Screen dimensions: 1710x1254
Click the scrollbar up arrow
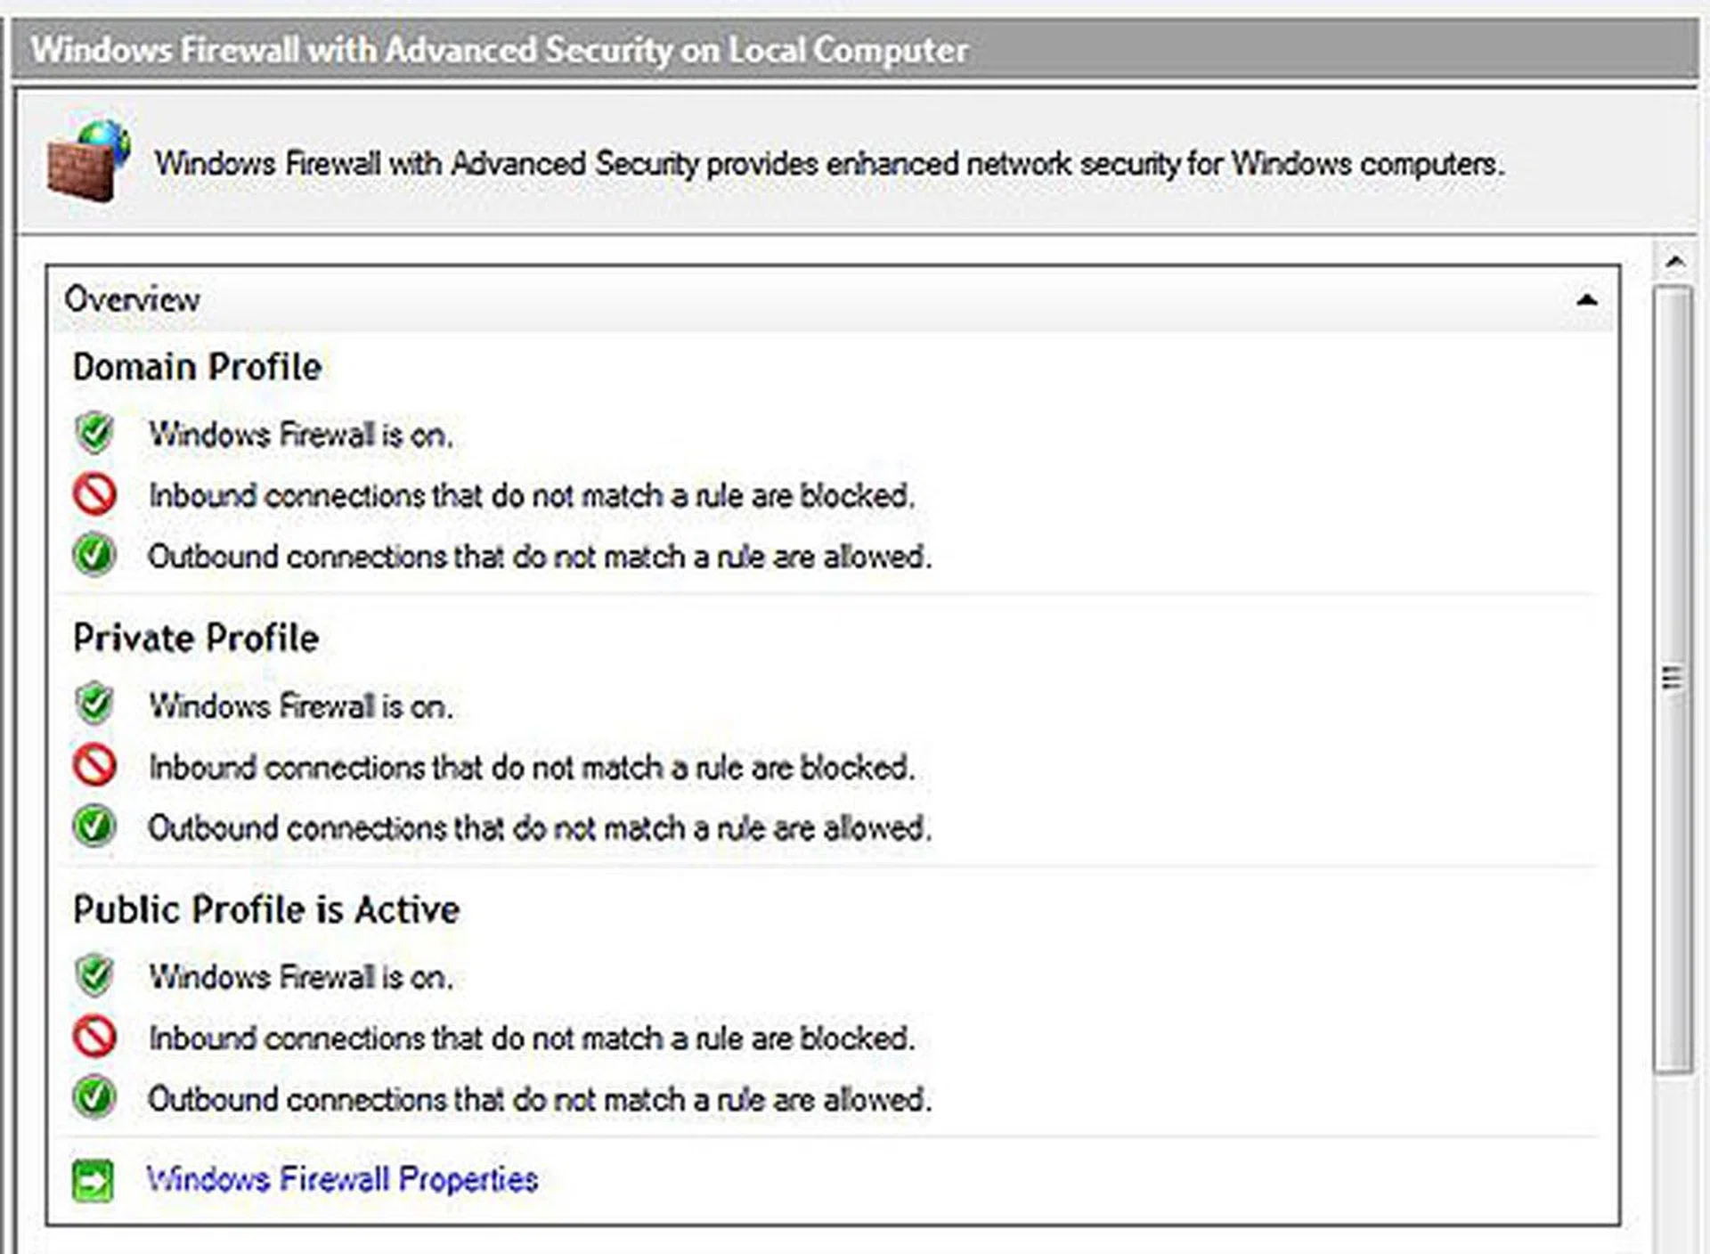pos(1673,260)
